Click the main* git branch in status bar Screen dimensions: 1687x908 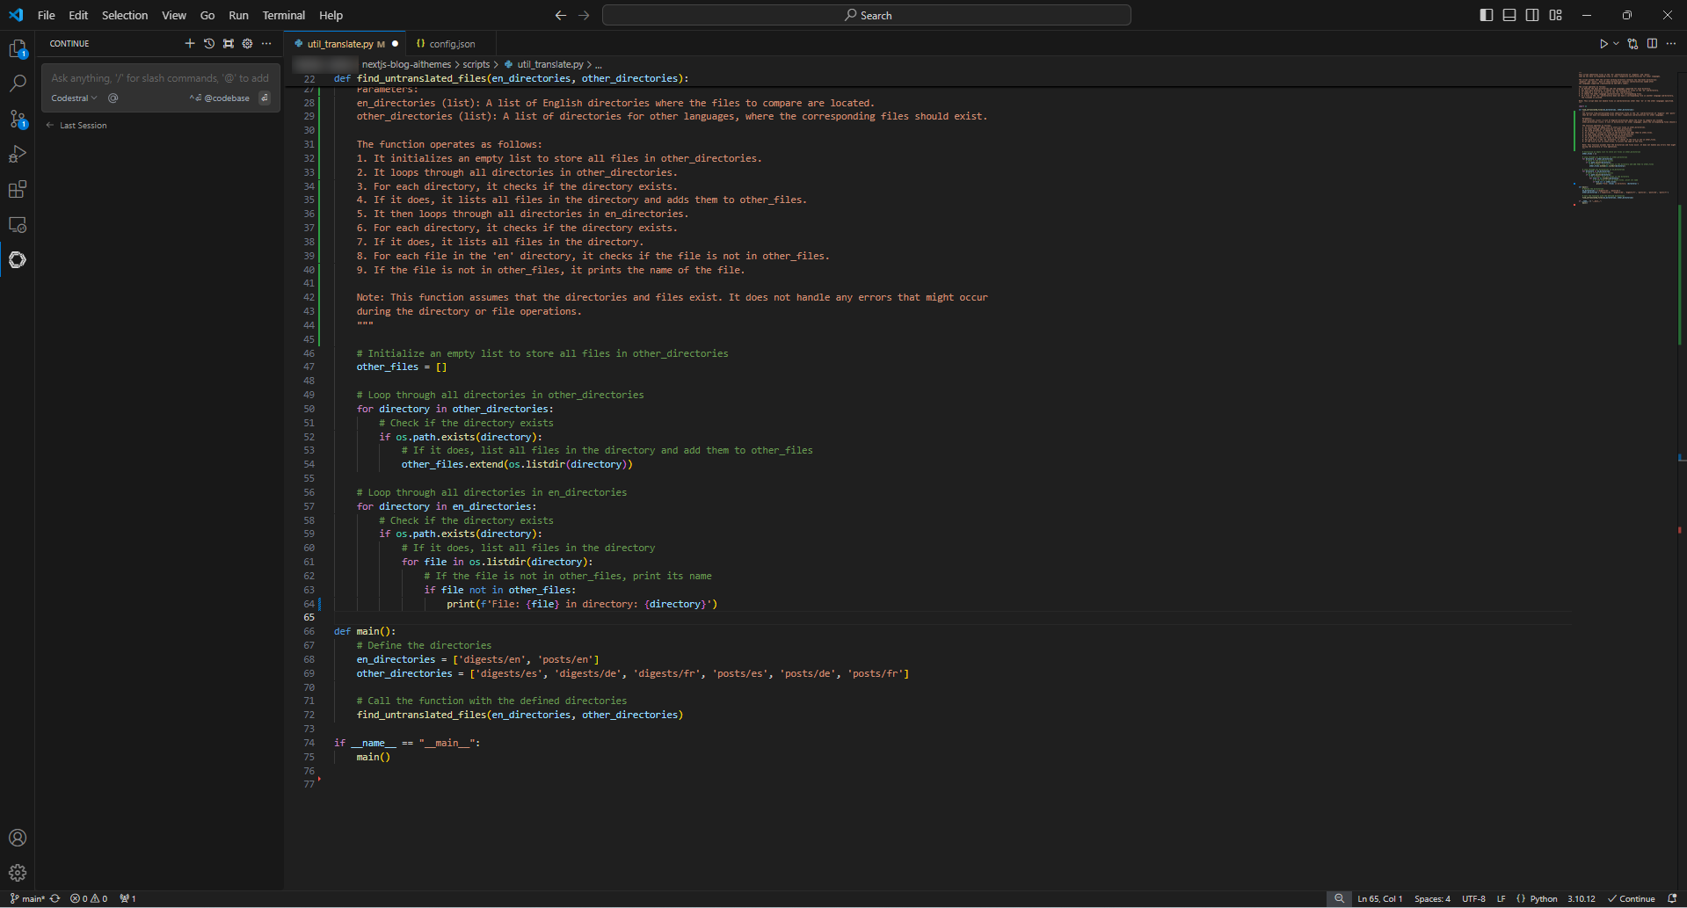point(27,898)
